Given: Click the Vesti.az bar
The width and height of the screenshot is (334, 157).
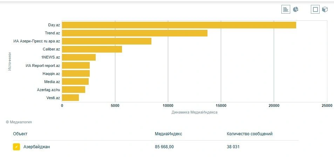Looking at the screenshot, I should [70, 98].
